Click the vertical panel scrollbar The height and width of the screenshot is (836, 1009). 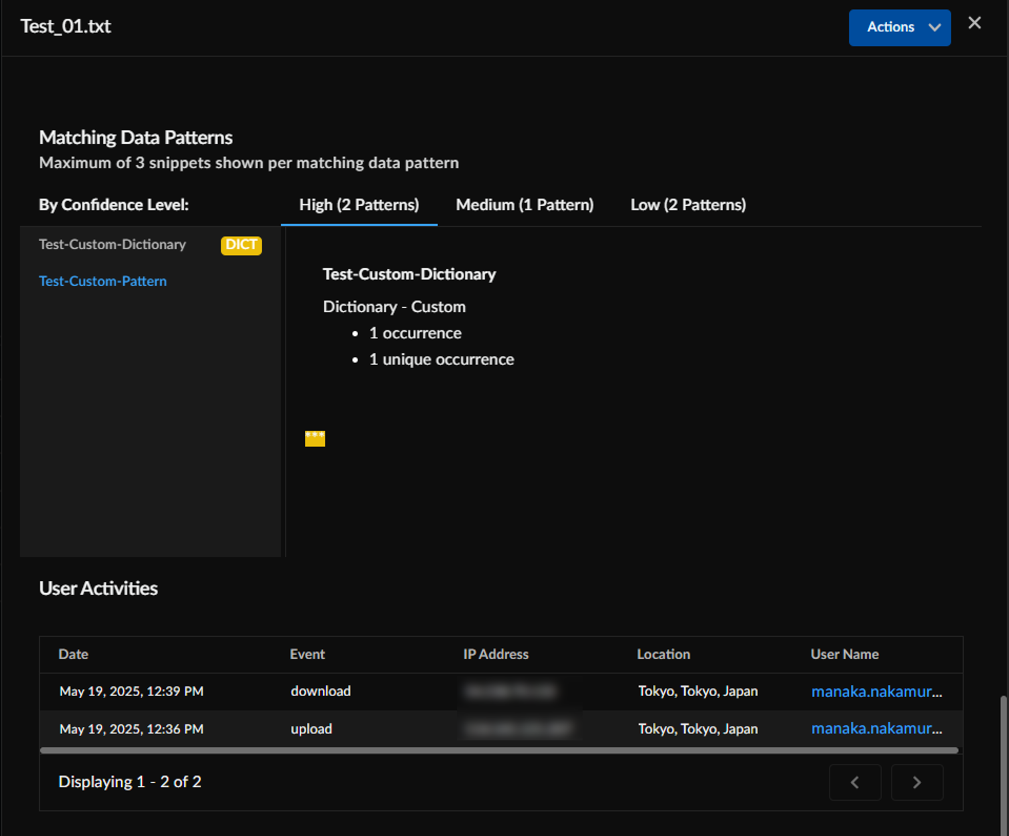[1003, 766]
